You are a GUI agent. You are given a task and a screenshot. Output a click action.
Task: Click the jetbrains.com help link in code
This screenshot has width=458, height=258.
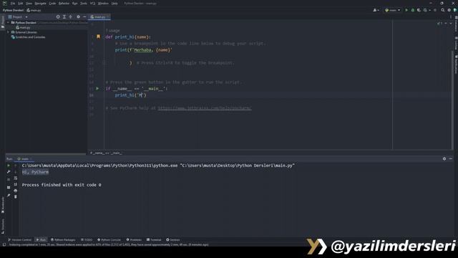click(205, 108)
